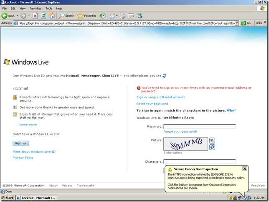
Task: Click the 'Reset your password' link
Action: [152, 104]
